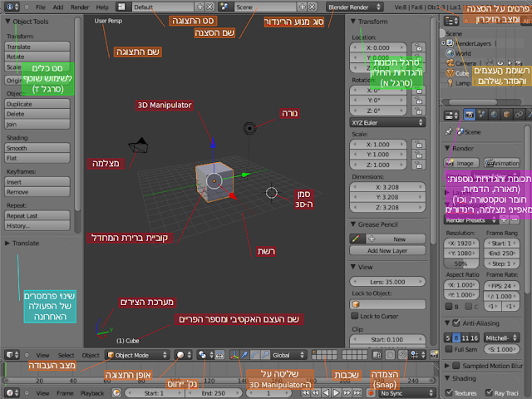Select the rotate manipulator arc icon
Image resolution: width=532 pixels, height=399 pixels.
click(255, 355)
